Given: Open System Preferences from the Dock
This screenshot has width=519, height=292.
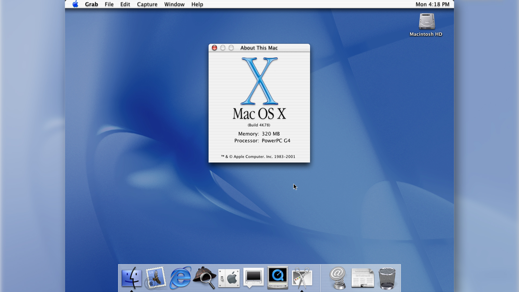Looking at the screenshot, I should pos(229,278).
